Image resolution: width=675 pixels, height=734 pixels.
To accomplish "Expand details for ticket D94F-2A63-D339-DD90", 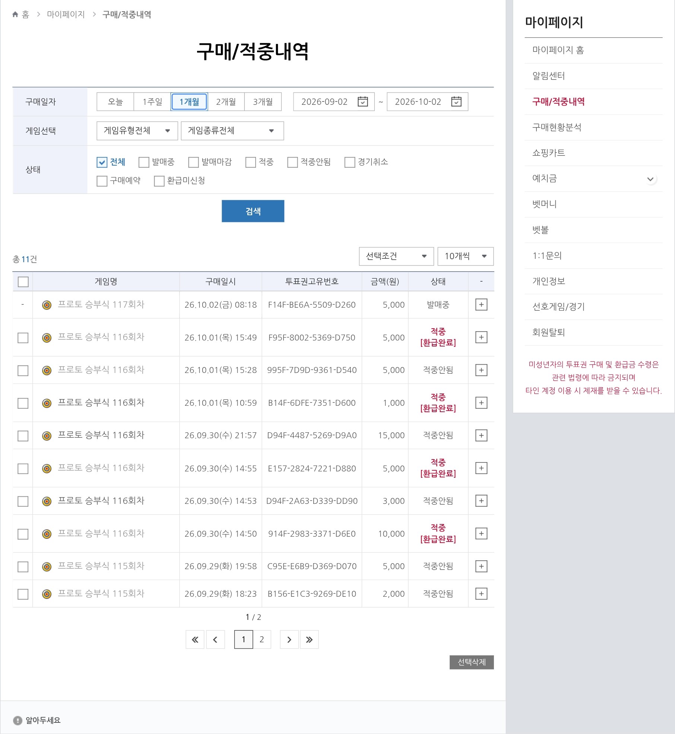I will tap(481, 501).
